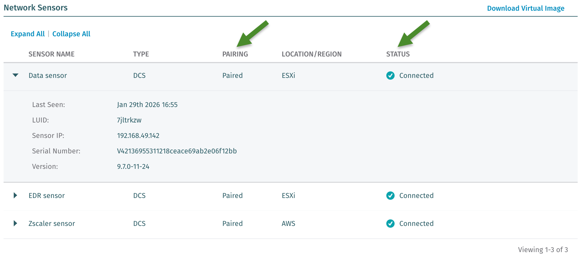Click Zscaler sensor connected checkmark icon
This screenshot has height=261, width=583.
[390, 224]
